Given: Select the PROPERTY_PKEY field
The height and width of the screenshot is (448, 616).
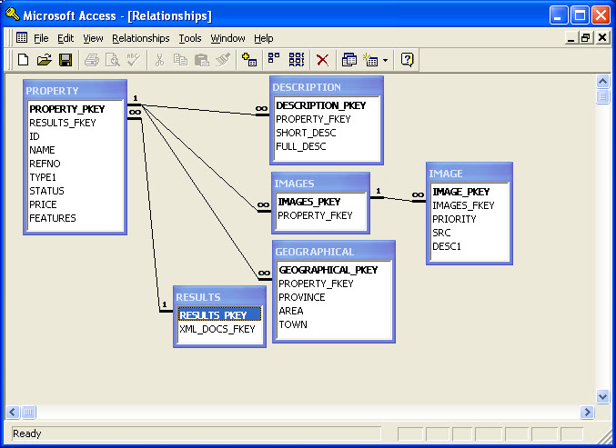Looking at the screenshot, I should pos(67,109).
